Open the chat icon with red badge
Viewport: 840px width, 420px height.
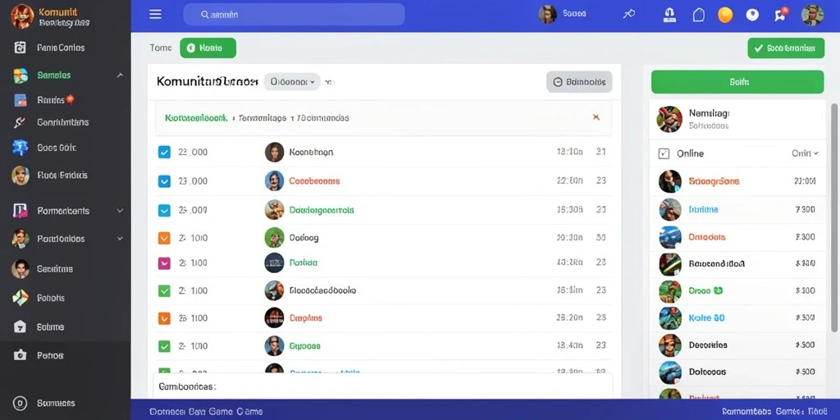point(781,15)
